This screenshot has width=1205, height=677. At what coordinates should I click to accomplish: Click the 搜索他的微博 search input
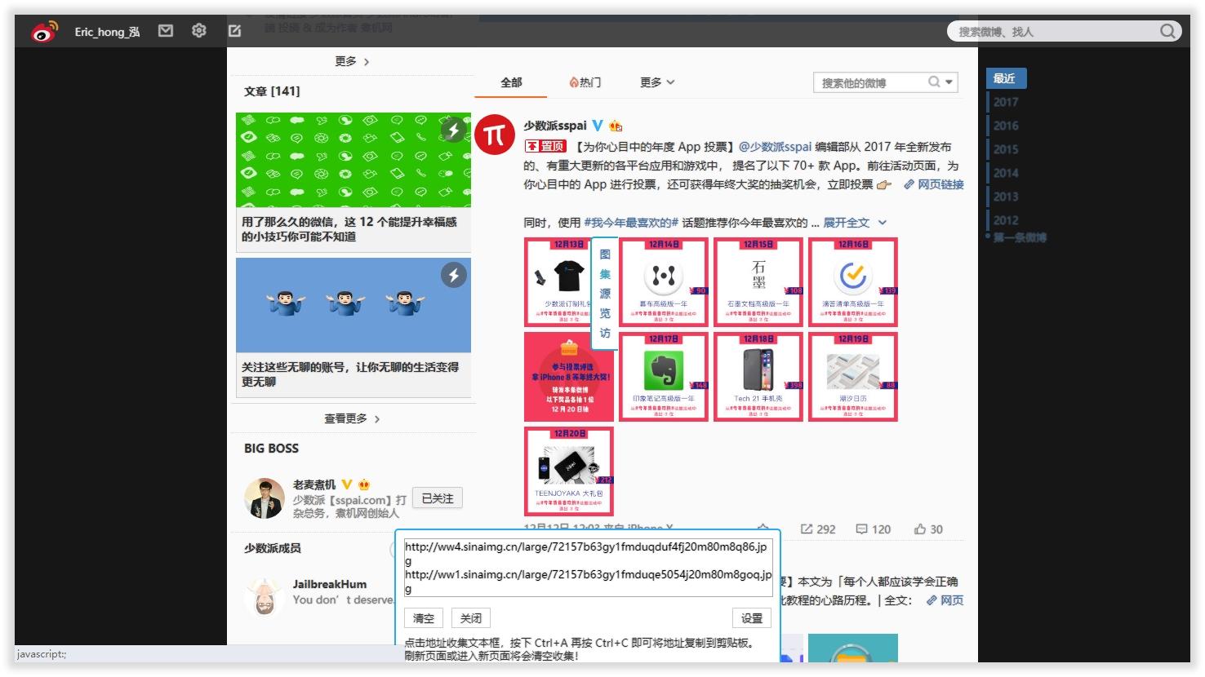[x=870, y=82]
